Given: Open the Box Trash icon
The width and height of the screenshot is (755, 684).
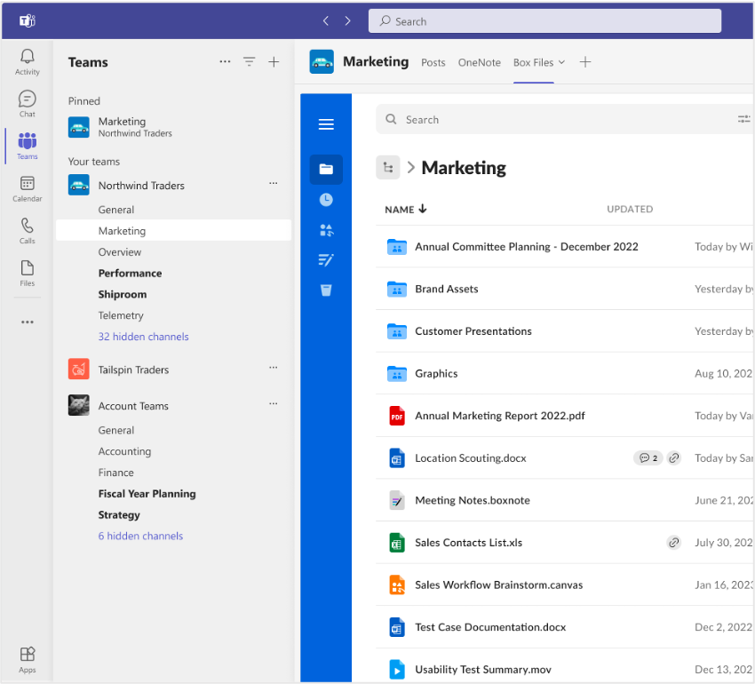Looking at the screenshot, I should point(326,290).
